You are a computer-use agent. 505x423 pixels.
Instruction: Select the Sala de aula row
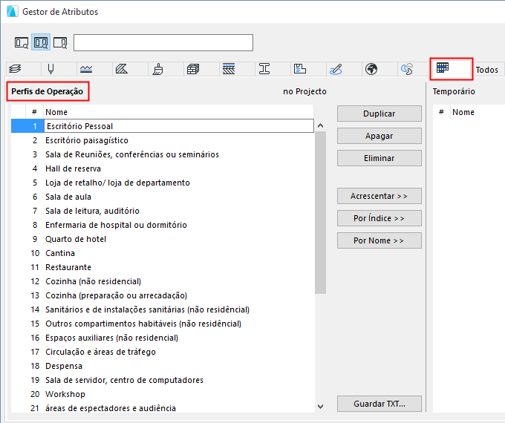coord(163,197)
